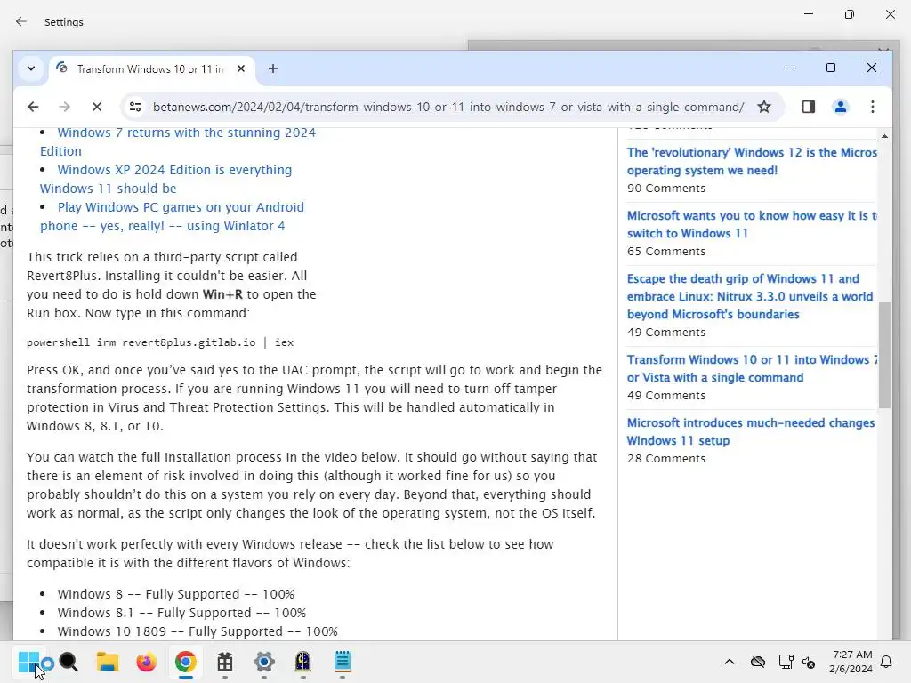Minimize the Chrome window

pyautogui.click(x=790, y=68)
